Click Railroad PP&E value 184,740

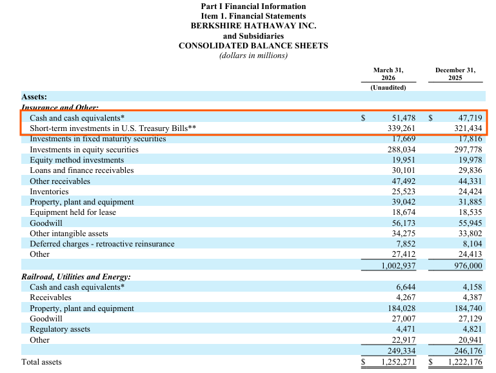tap(468, 308)
